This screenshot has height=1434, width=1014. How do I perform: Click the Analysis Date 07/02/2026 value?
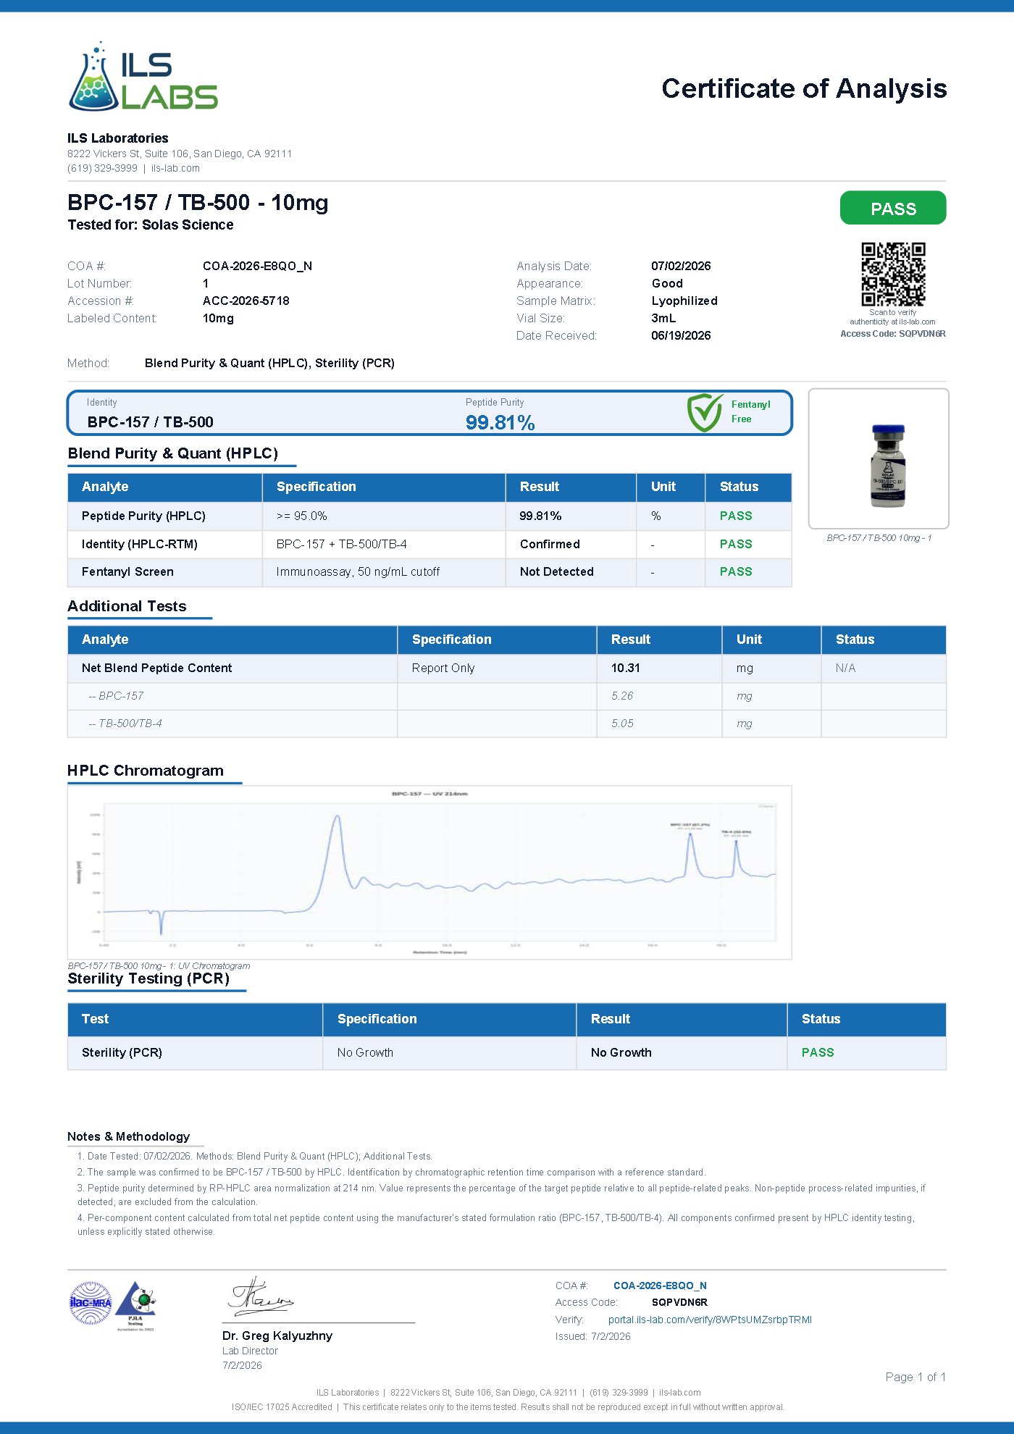[681, 266]
